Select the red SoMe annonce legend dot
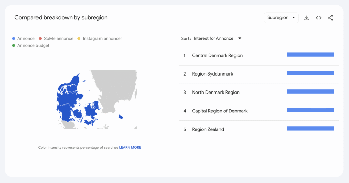This screenshot has height=183, width=349. click(x=40, y=39)
